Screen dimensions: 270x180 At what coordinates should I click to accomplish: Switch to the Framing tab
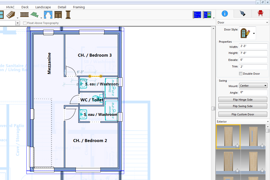[79, 7]
